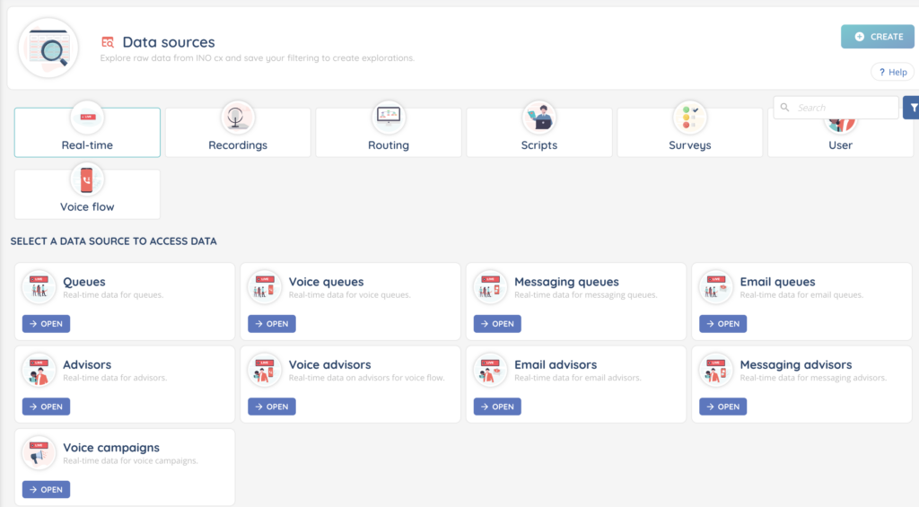This screenshot has width=919, height=507.
Task: Switch to the User category tab
Action: click(x=840, y=144)
